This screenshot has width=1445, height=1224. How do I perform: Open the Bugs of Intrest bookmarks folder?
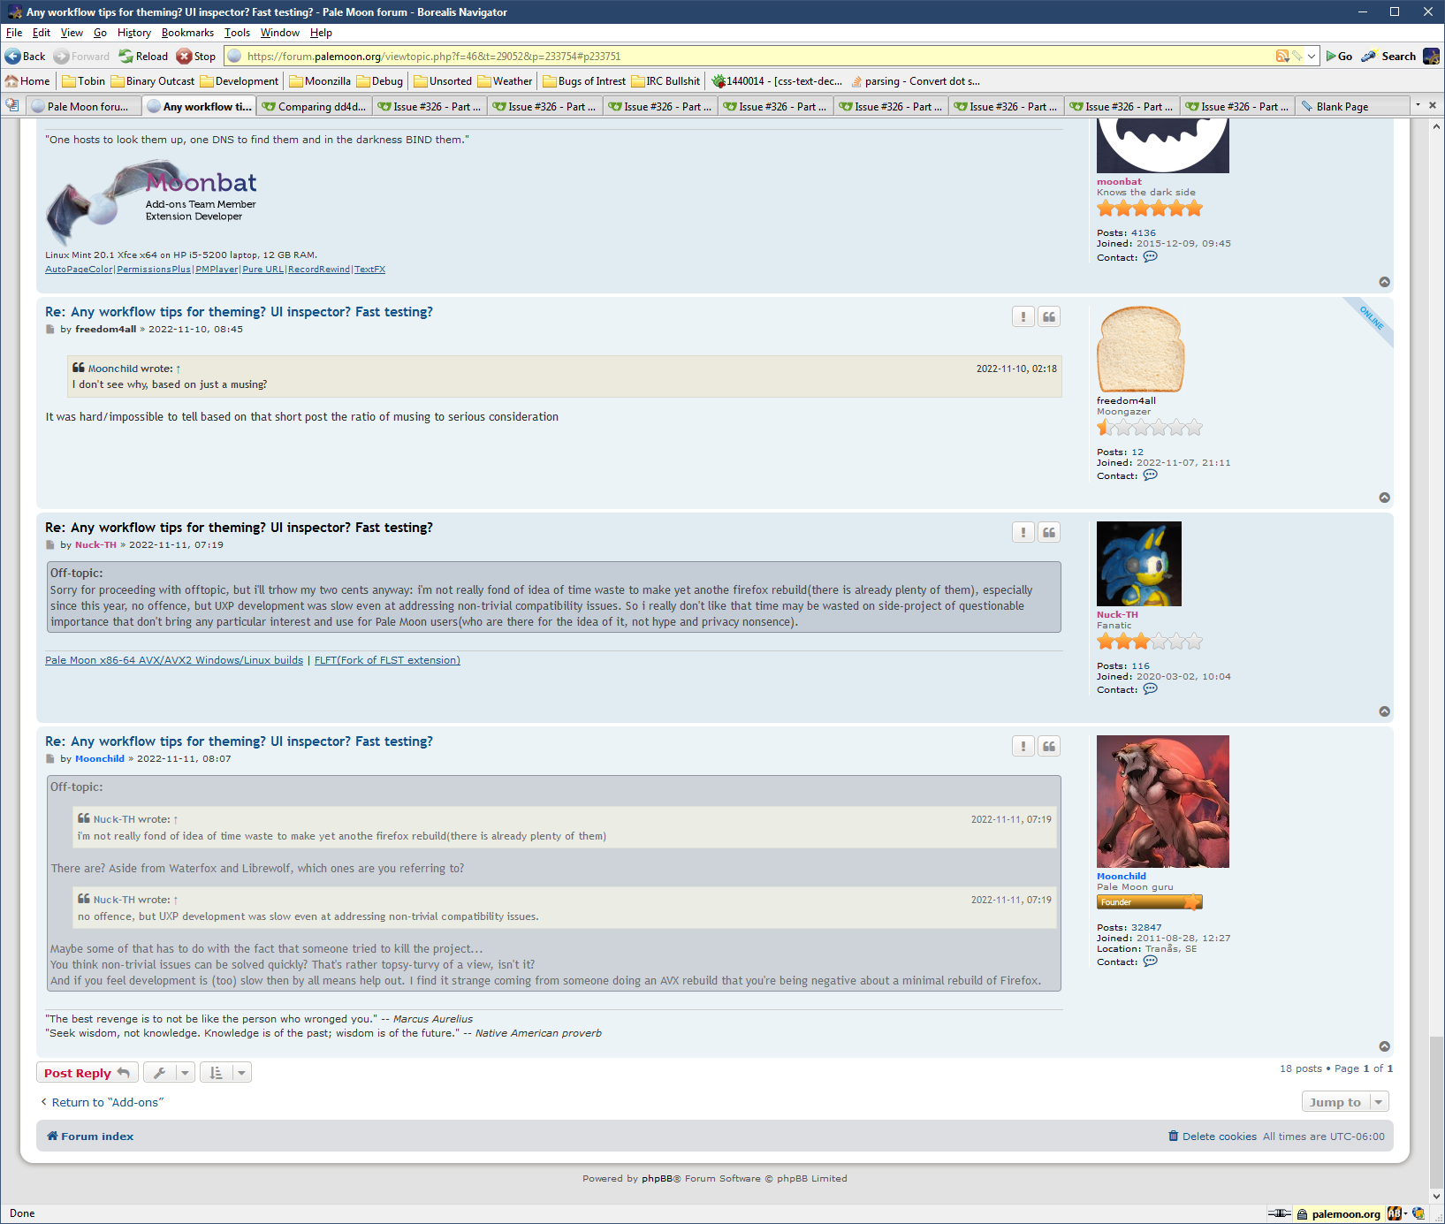pyautogui.click(x=583, y=80)
